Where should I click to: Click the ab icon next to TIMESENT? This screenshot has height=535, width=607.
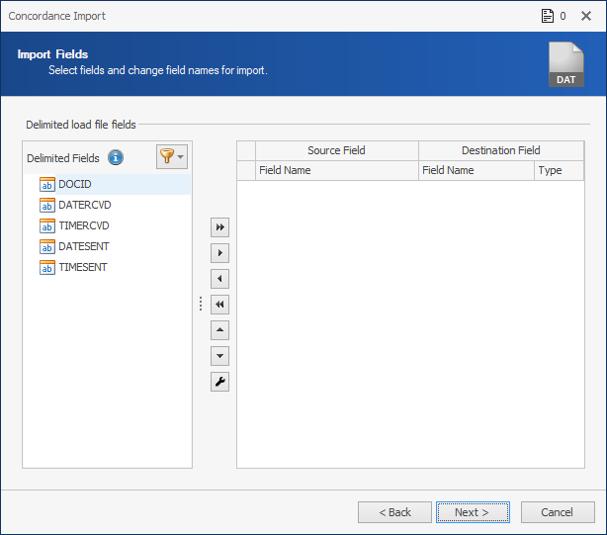(x=47, y=267)
